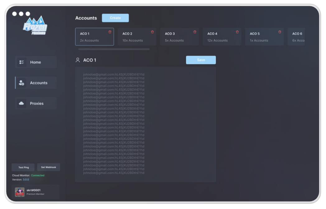Run Test Ping

(x=23, y=167)
